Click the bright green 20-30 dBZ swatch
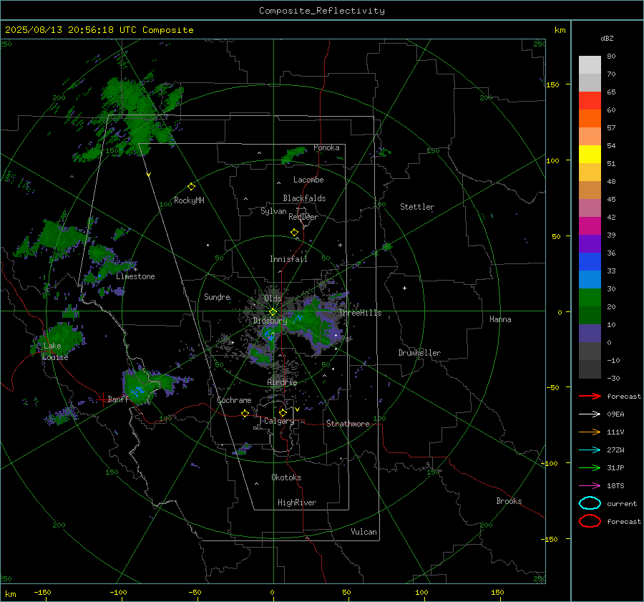644x602 pixels. click(590, 298)
